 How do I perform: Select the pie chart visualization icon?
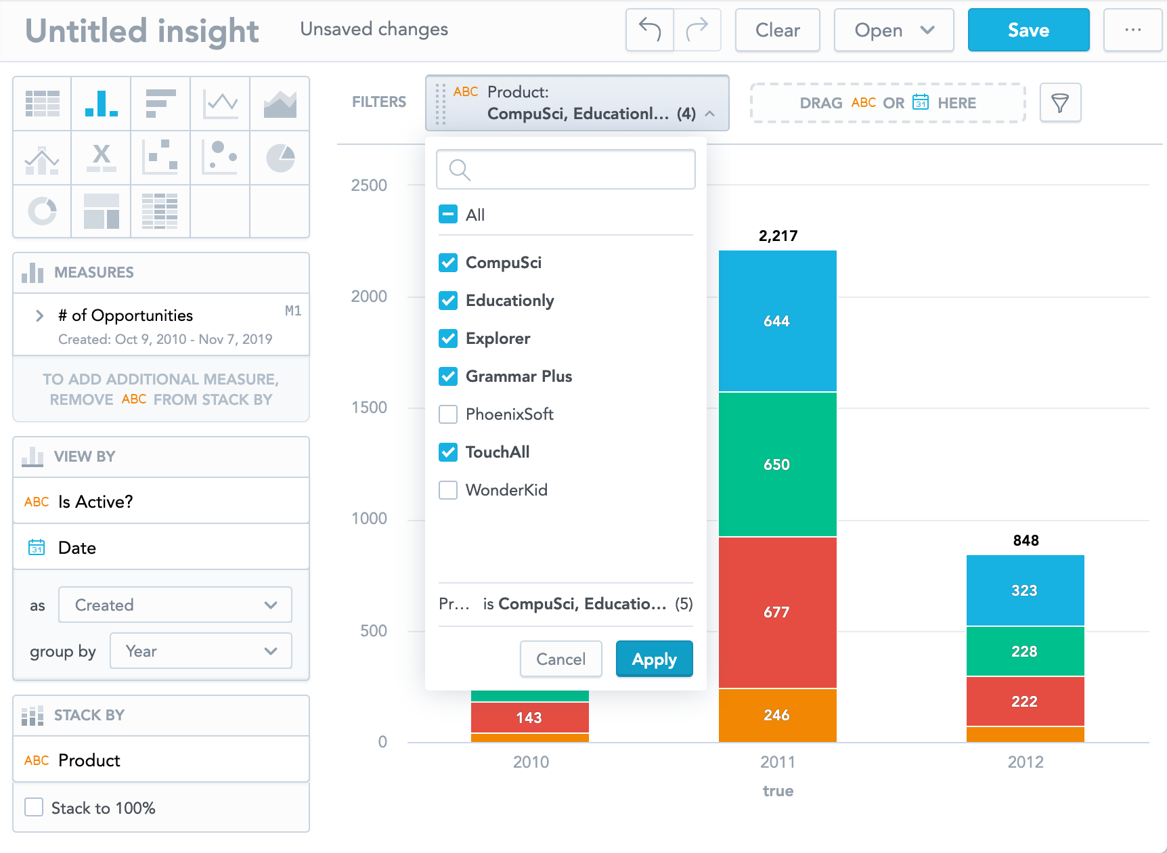click(x=280, y=158)
